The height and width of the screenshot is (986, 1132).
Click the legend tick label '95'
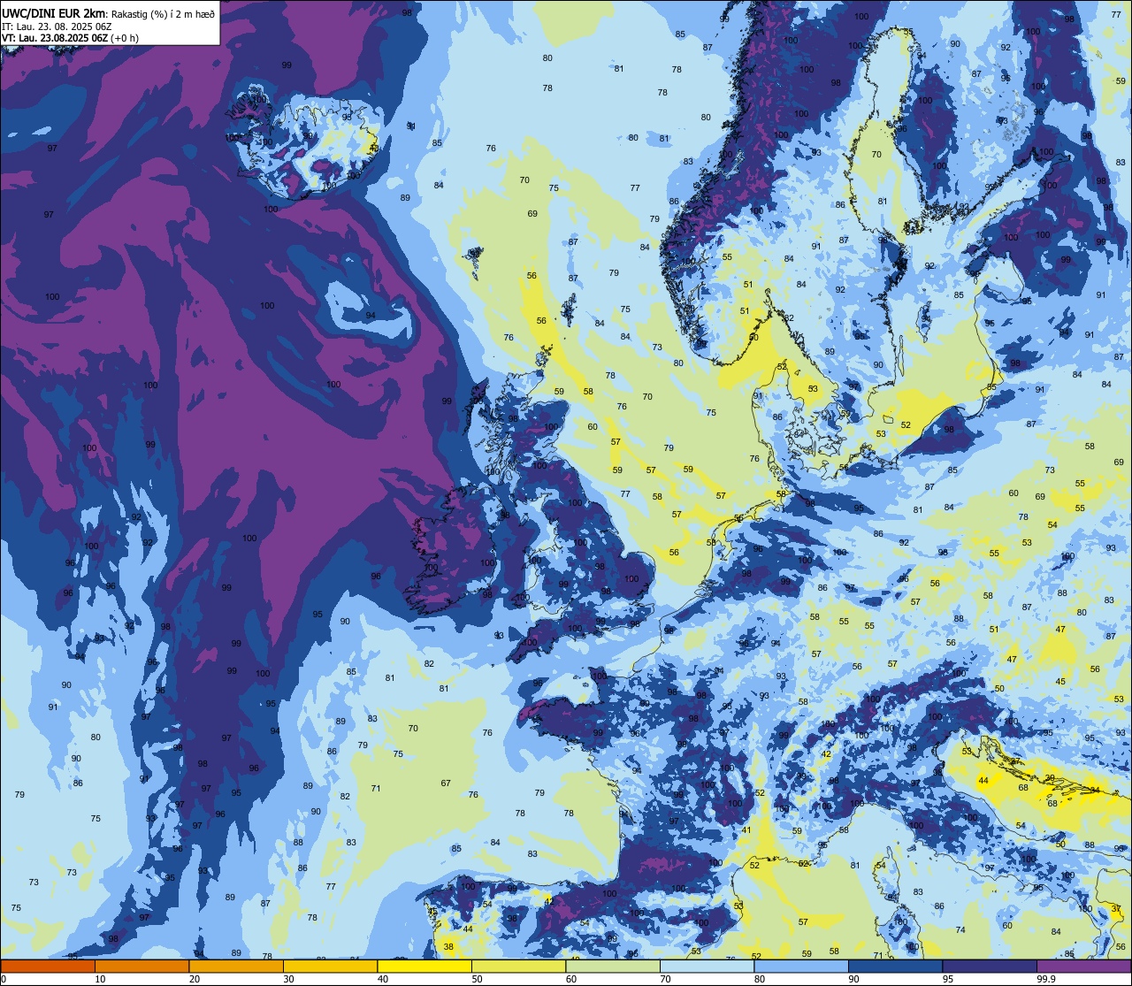tap(947, 979)
